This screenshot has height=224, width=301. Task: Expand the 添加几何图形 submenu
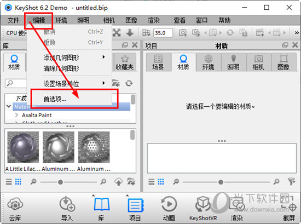pyautogui.click(x=70, y=58)
